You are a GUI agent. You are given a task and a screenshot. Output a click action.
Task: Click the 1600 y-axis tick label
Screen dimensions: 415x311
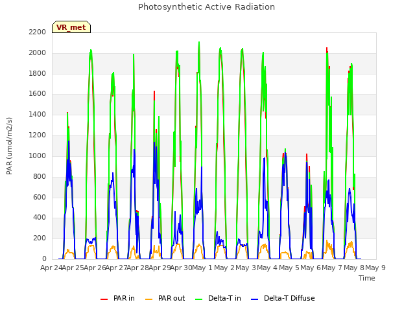(x=38, y=93)
